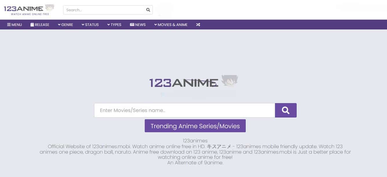The image size is (387, 177).
Task: Click the Enter Movies/Series name field
Action: [x=184, y=110]
